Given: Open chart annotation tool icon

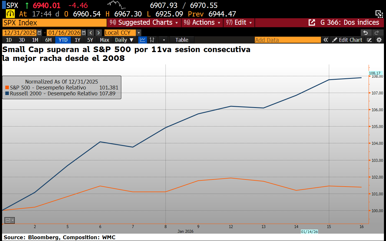Looking at the screenshot, I should pyautogui.click(x=370, y=40).
